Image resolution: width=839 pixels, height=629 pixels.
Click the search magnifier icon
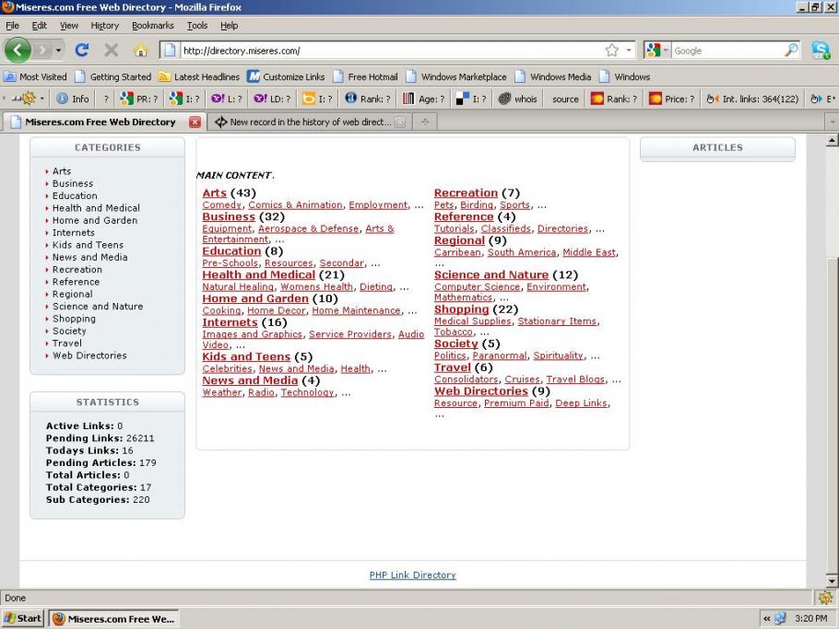[791, 51]
